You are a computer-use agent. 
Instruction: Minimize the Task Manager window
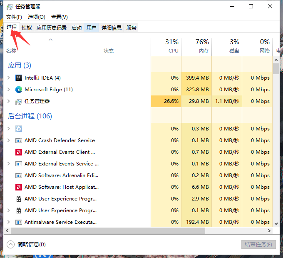pos(232,7)
